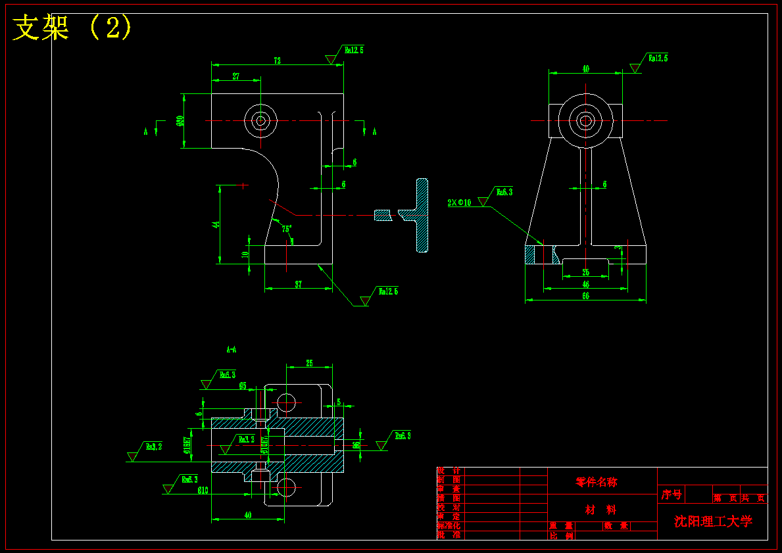
Task: Click the 校对 row label
Action: click(x=449, y=507)
